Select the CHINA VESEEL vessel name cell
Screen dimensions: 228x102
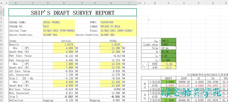[x=59, y=22]
